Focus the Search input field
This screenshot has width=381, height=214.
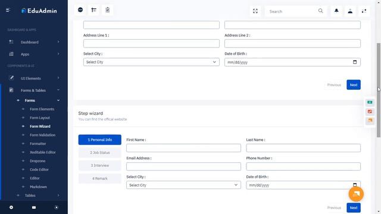coord(292,11)
